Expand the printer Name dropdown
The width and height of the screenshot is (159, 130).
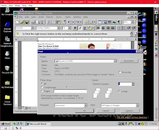coord(115,61)
